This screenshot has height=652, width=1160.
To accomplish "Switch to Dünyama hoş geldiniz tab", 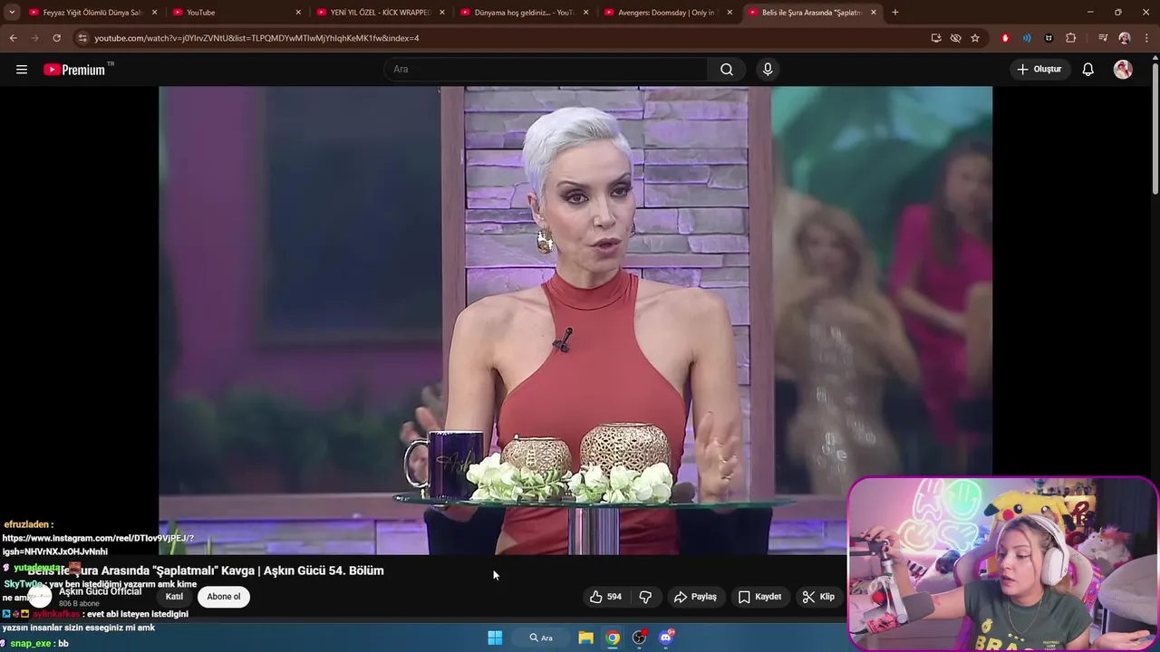I will (524, 13).
